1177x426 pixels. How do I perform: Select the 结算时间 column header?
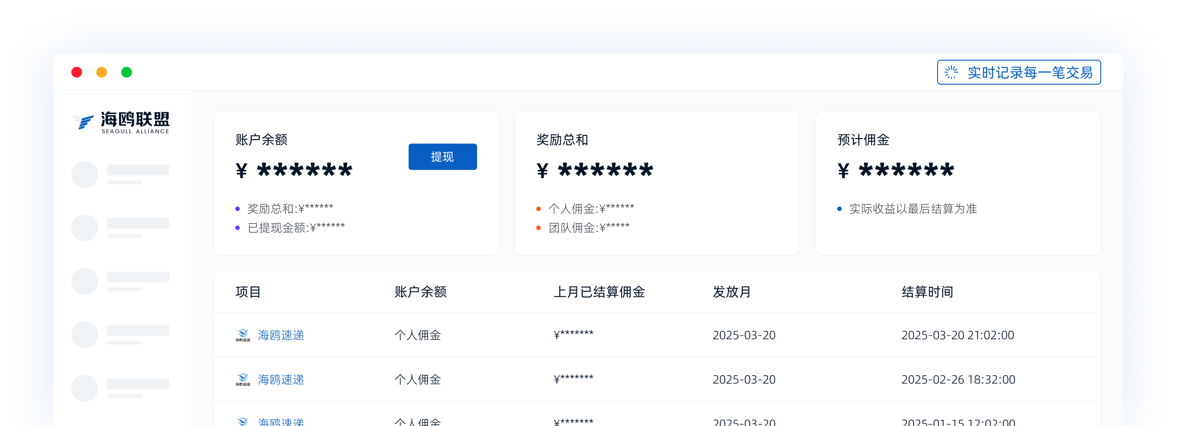point(927,292)
